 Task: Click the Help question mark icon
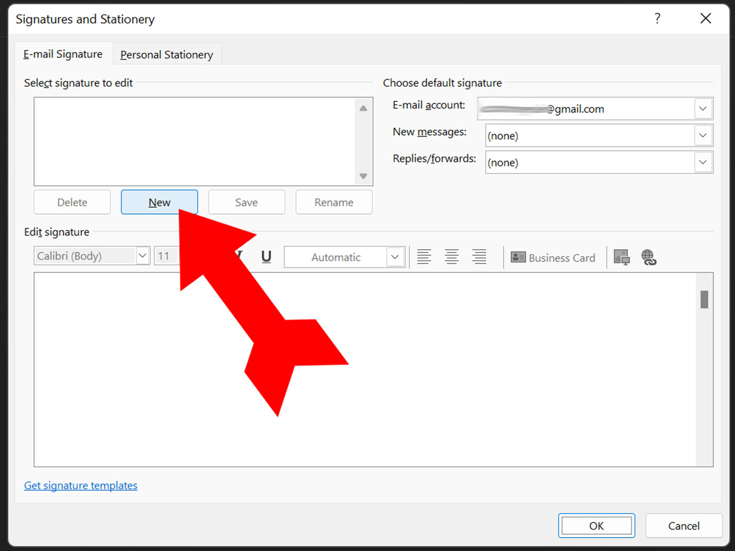tap(657, 18)
